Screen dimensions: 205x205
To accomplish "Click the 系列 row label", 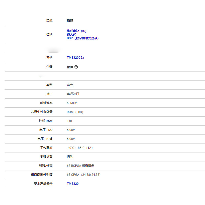I will tap(49, 58).
